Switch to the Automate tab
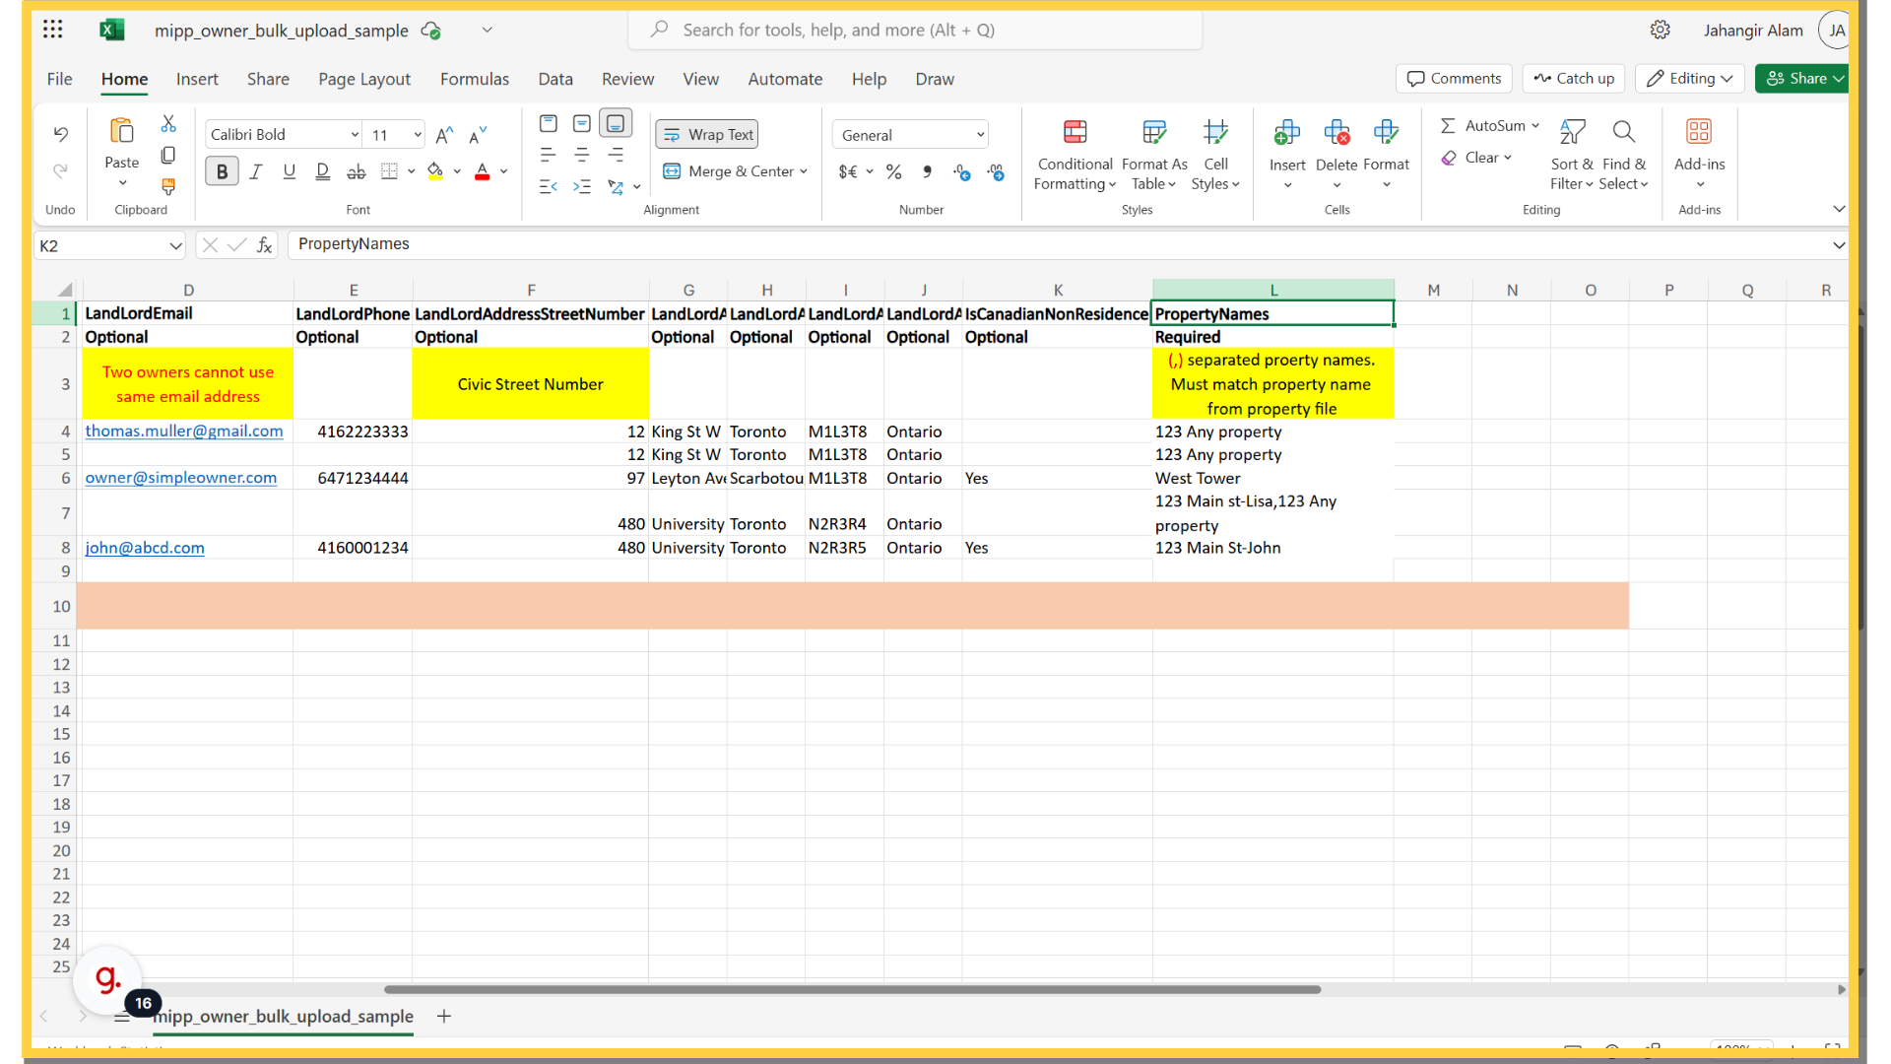The width and height of the screenshot is (1891, 1064). (x=785, y=79)
